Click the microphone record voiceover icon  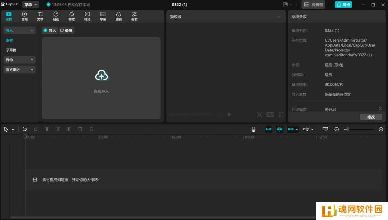(253, 129)
